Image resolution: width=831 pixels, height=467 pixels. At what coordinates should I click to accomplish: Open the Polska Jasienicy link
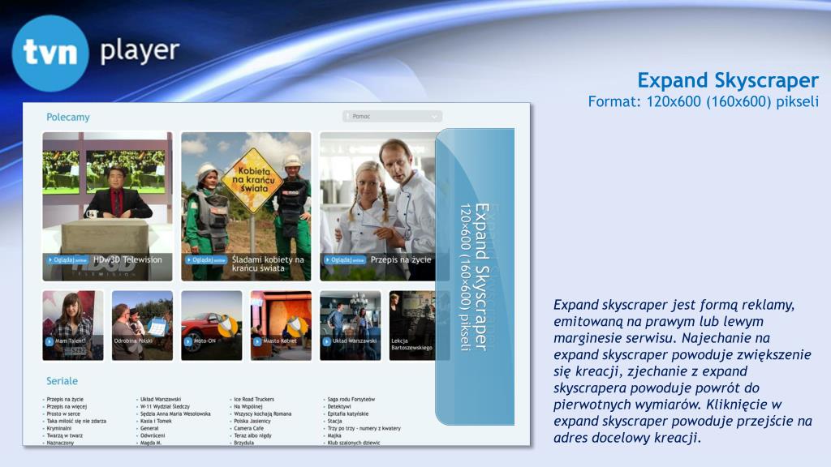pos(252,421)
